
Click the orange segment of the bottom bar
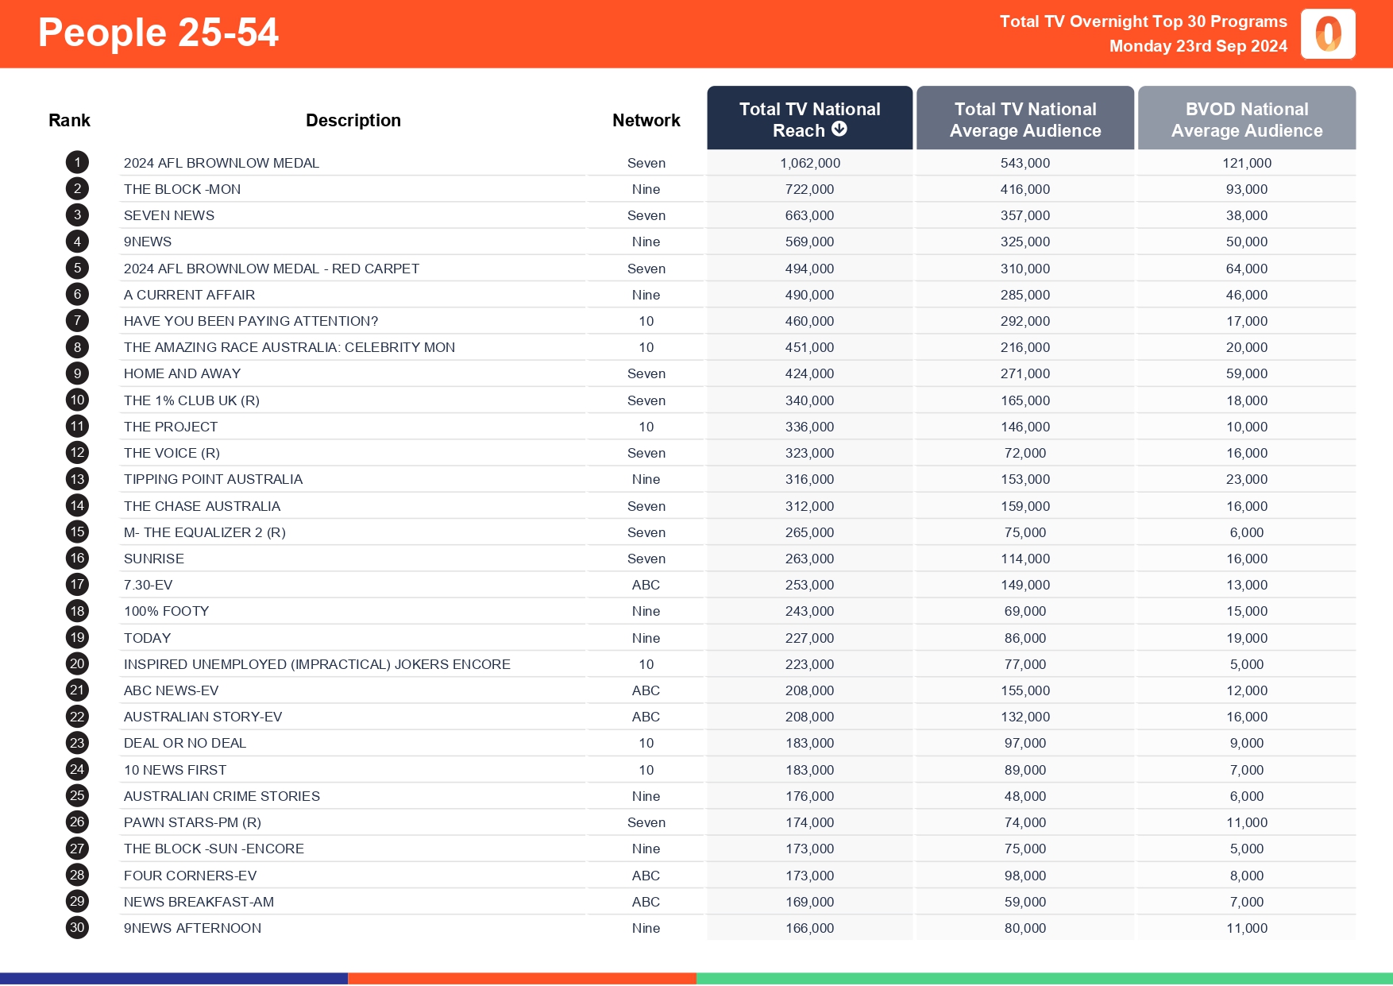(x=522, y=975)
